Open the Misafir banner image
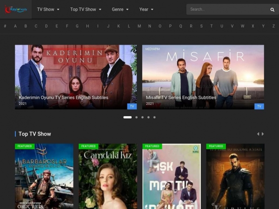 203,77
